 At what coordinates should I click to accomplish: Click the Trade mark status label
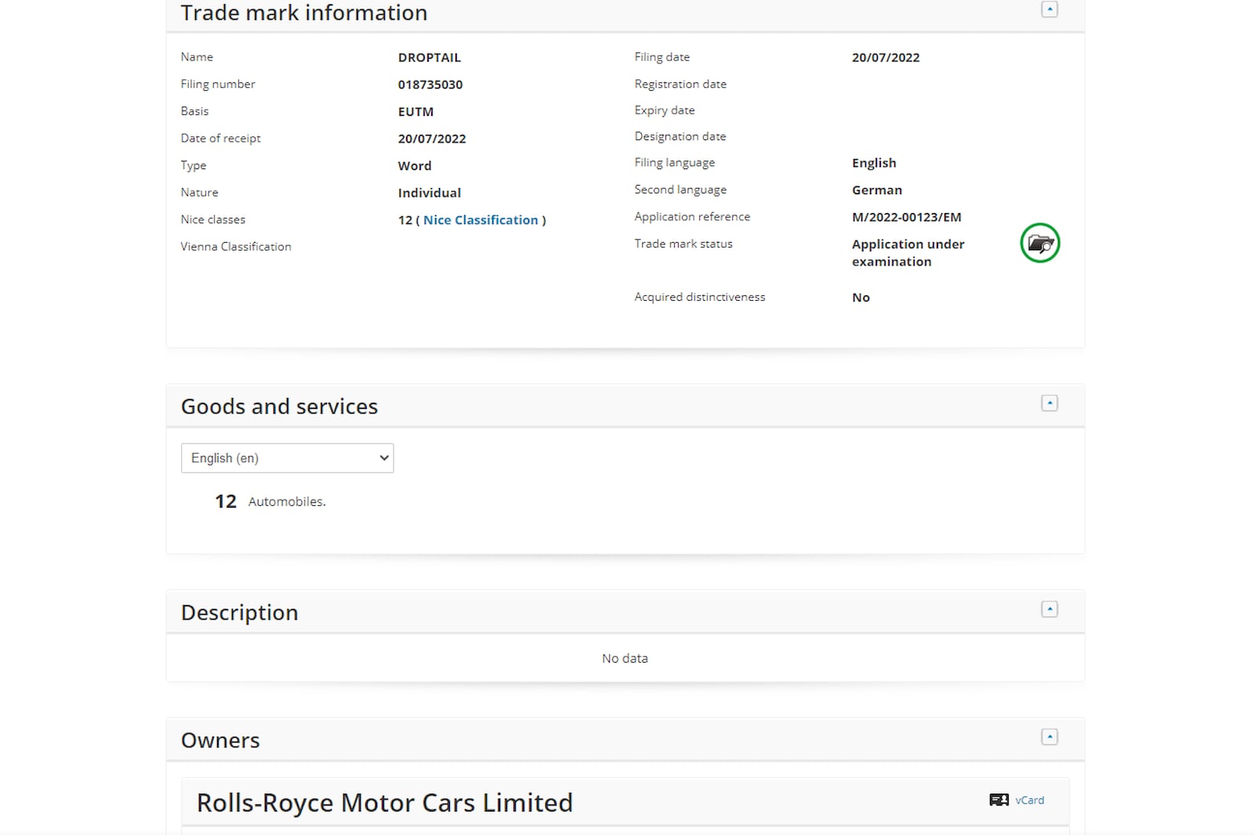tap(683, 244)
